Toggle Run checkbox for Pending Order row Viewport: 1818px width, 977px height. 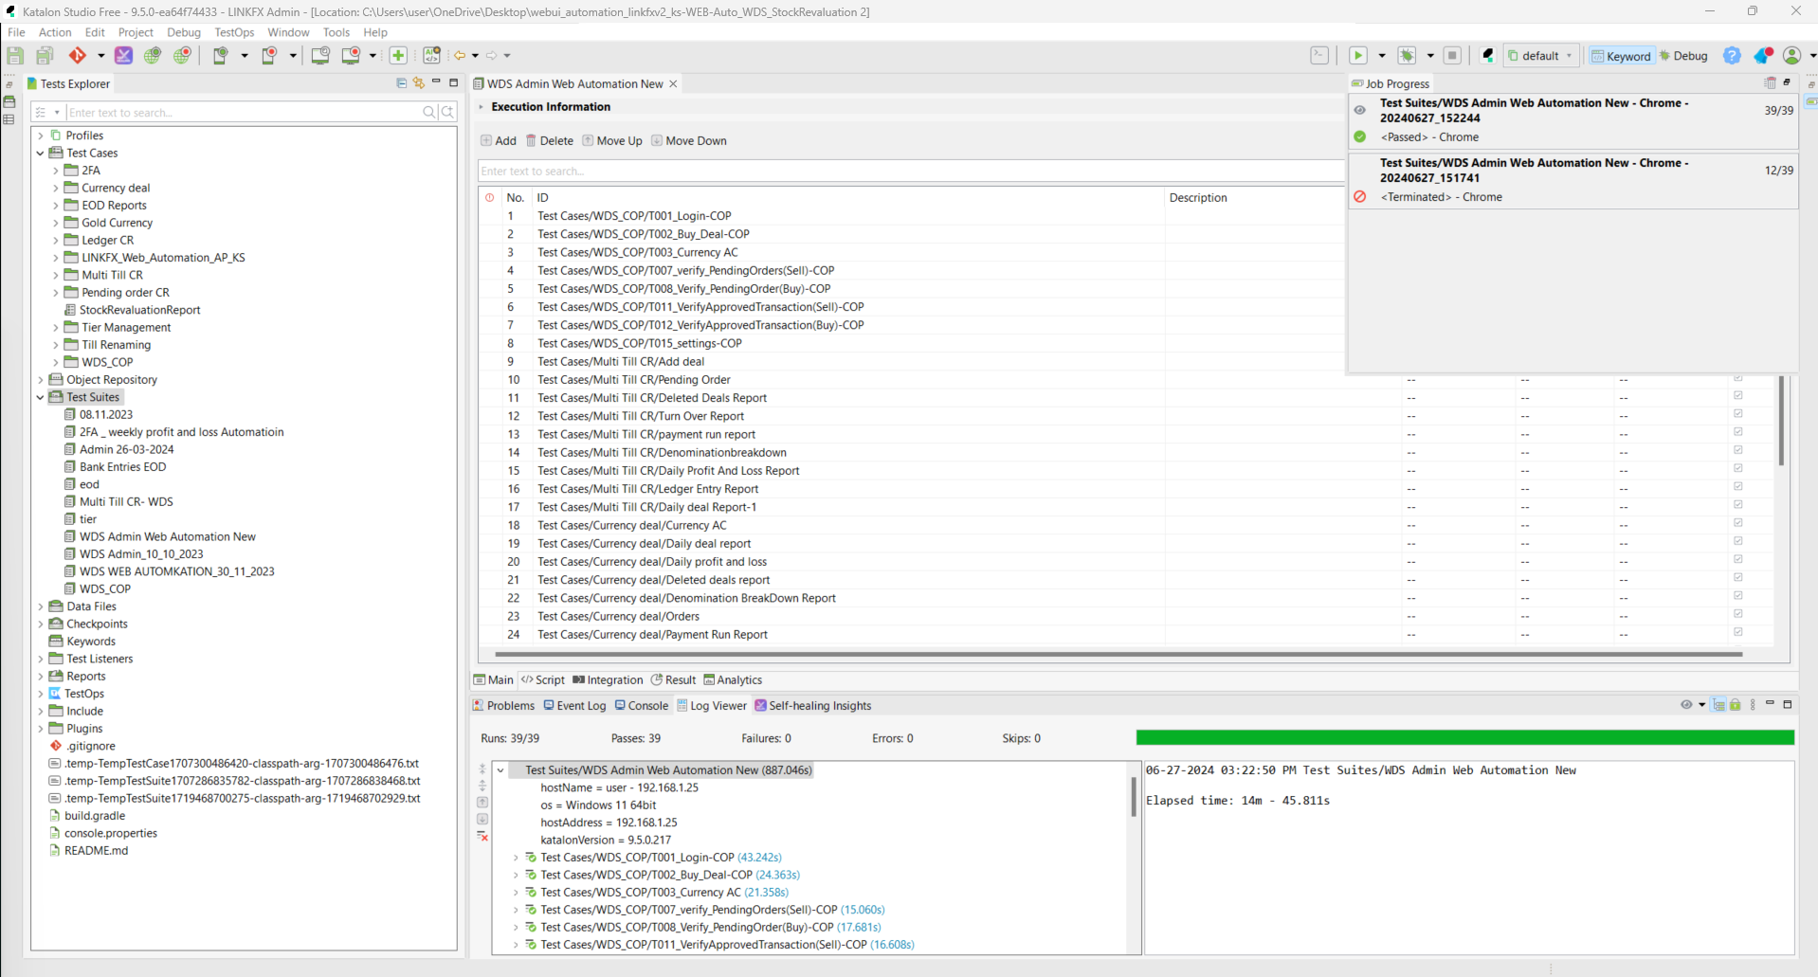click(1738, 377)
